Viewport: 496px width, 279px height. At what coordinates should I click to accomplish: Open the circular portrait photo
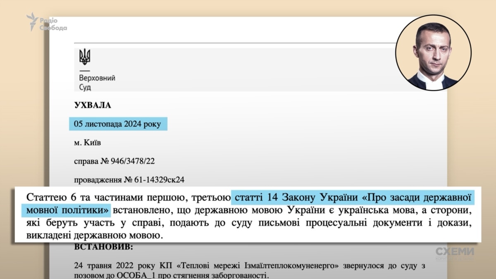pyautogui.click(x=433, y=53)
